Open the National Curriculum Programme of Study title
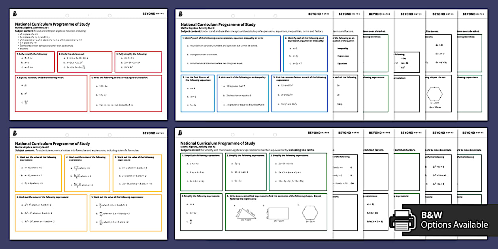The image size is (498, 249). 51,24
